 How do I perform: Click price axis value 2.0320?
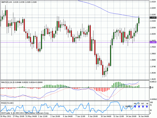coord(153,2)
